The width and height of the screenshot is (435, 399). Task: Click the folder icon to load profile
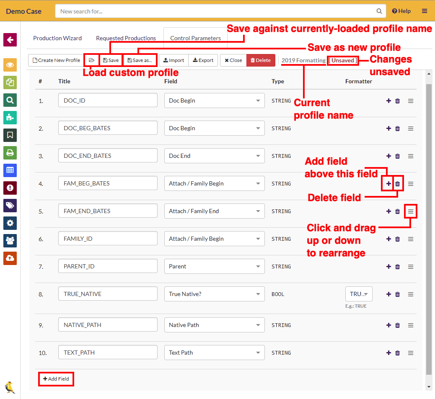(x=91, y=60)
